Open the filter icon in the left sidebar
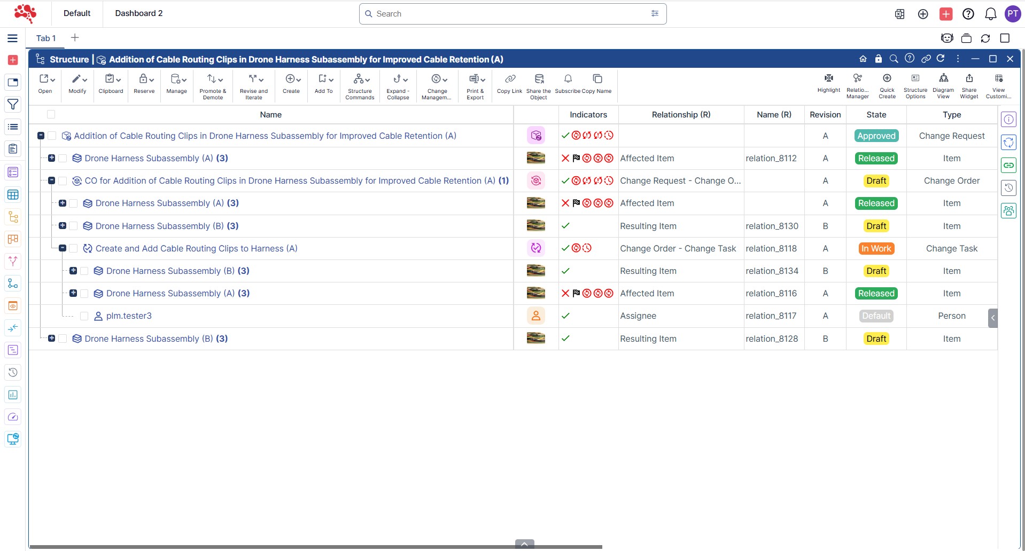 pos(13,105)
